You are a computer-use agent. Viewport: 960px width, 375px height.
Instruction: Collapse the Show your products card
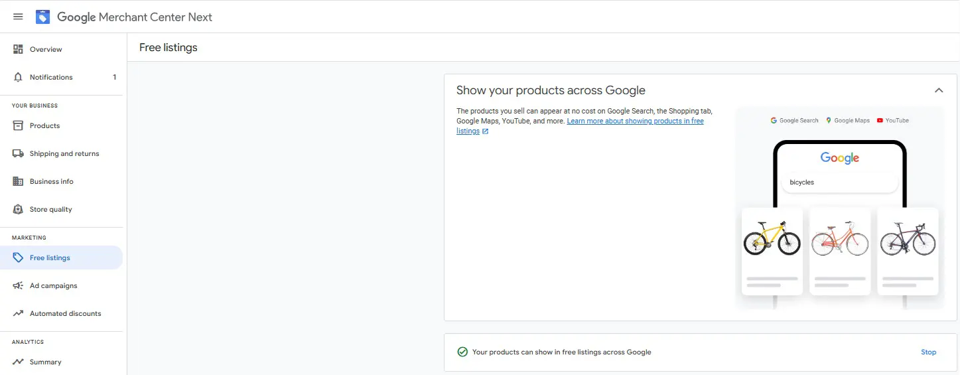(x=939, y=90)
